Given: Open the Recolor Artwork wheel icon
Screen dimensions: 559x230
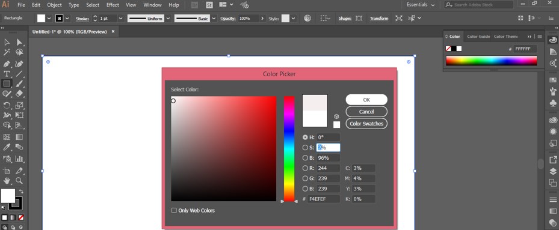Looking at the screenshot, I should [307, 18].
